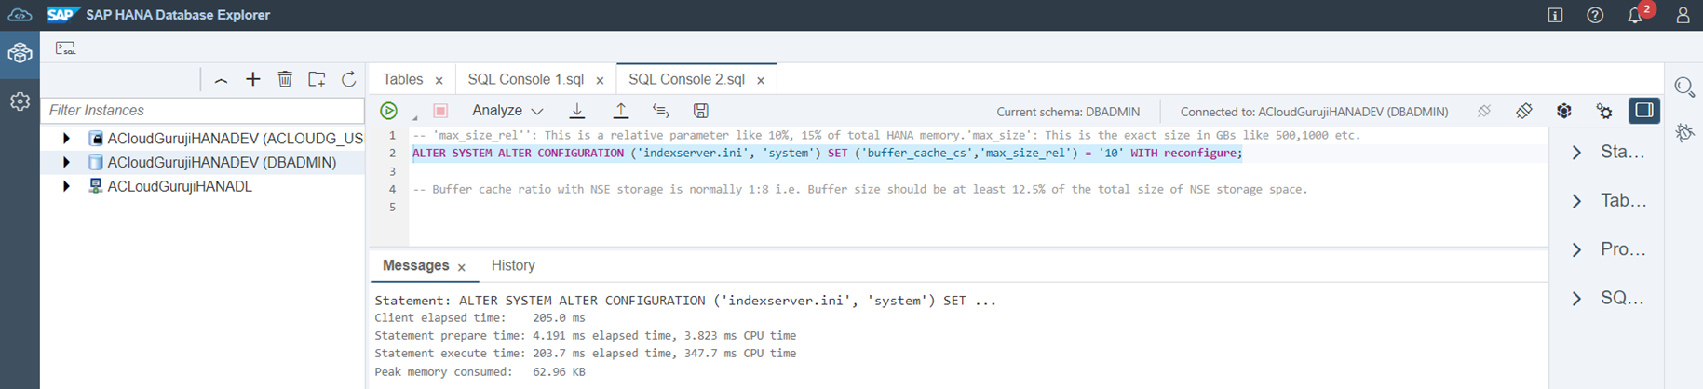The height and width of the screenshot is (389, 1703).
Task: Click the Filter Instances input field
Action: click(x=202, y=111)
